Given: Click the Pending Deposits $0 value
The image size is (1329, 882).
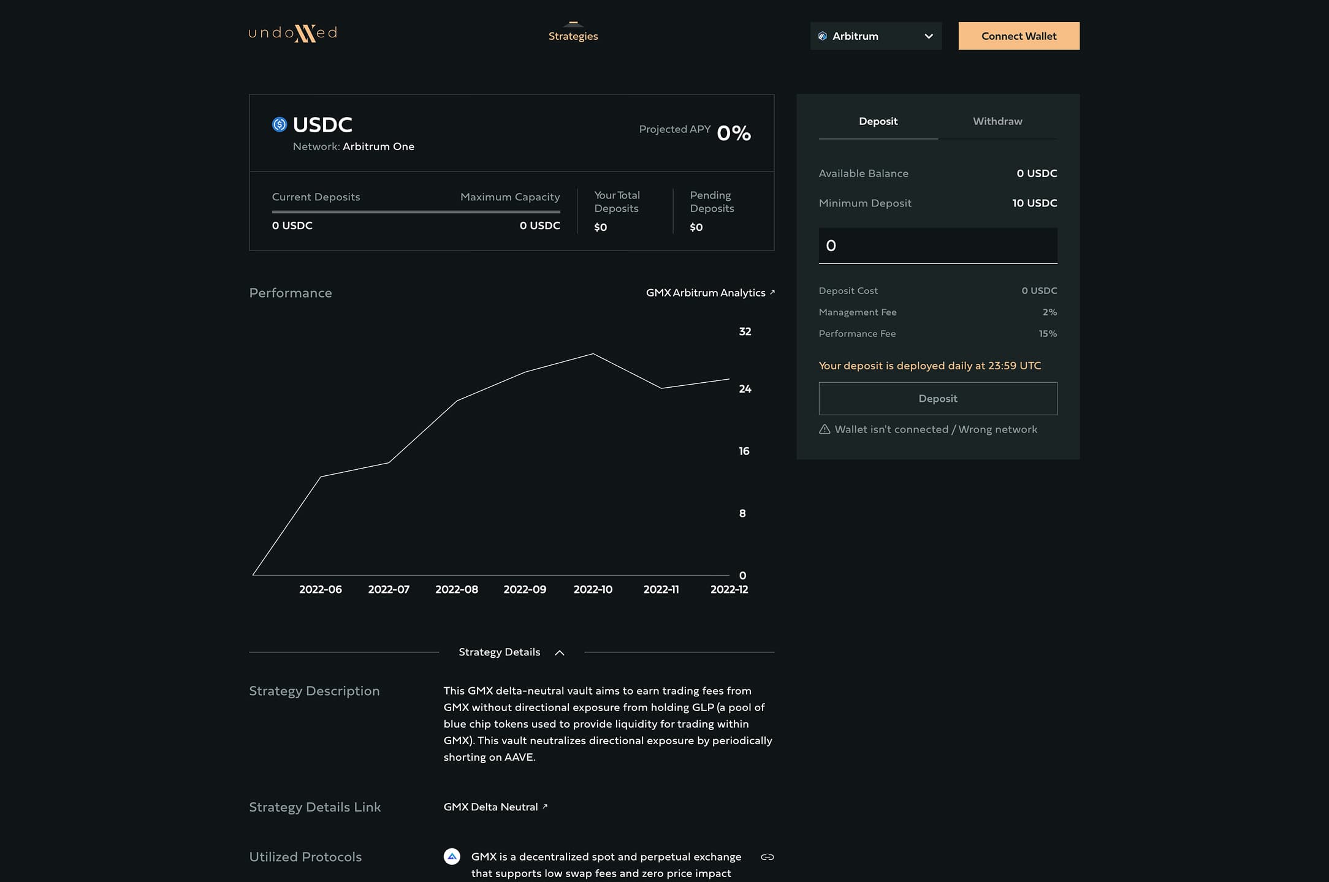Looking at the screenshot, I should click(x=696, y=227).
